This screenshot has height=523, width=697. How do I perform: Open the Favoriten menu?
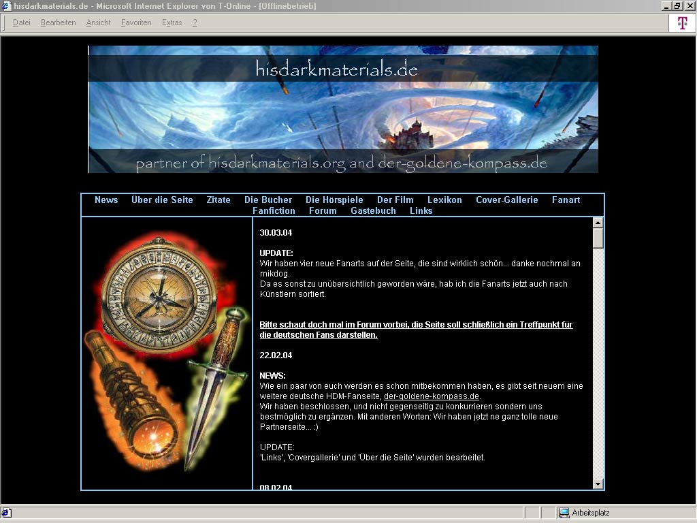136,22
